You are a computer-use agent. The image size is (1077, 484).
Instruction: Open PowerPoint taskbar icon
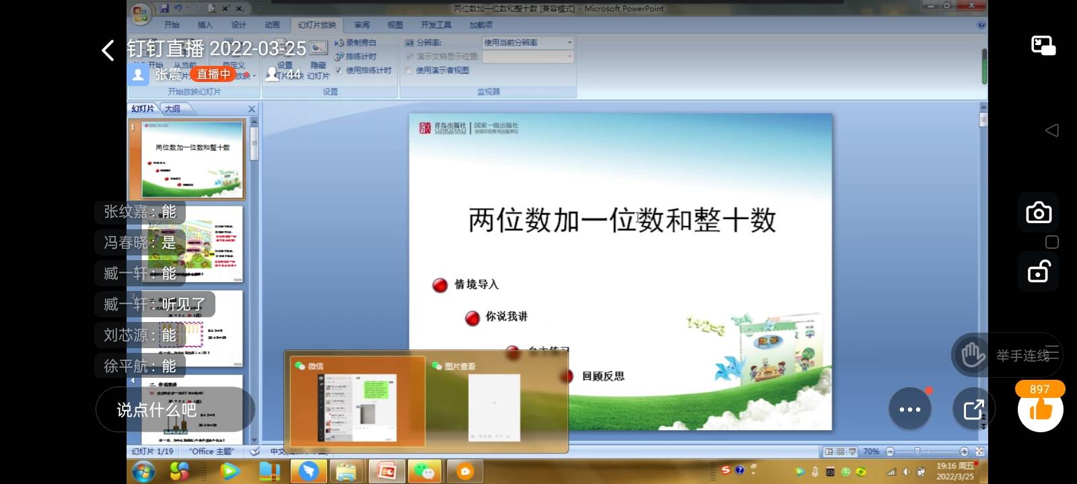click(x=386, y=472)
